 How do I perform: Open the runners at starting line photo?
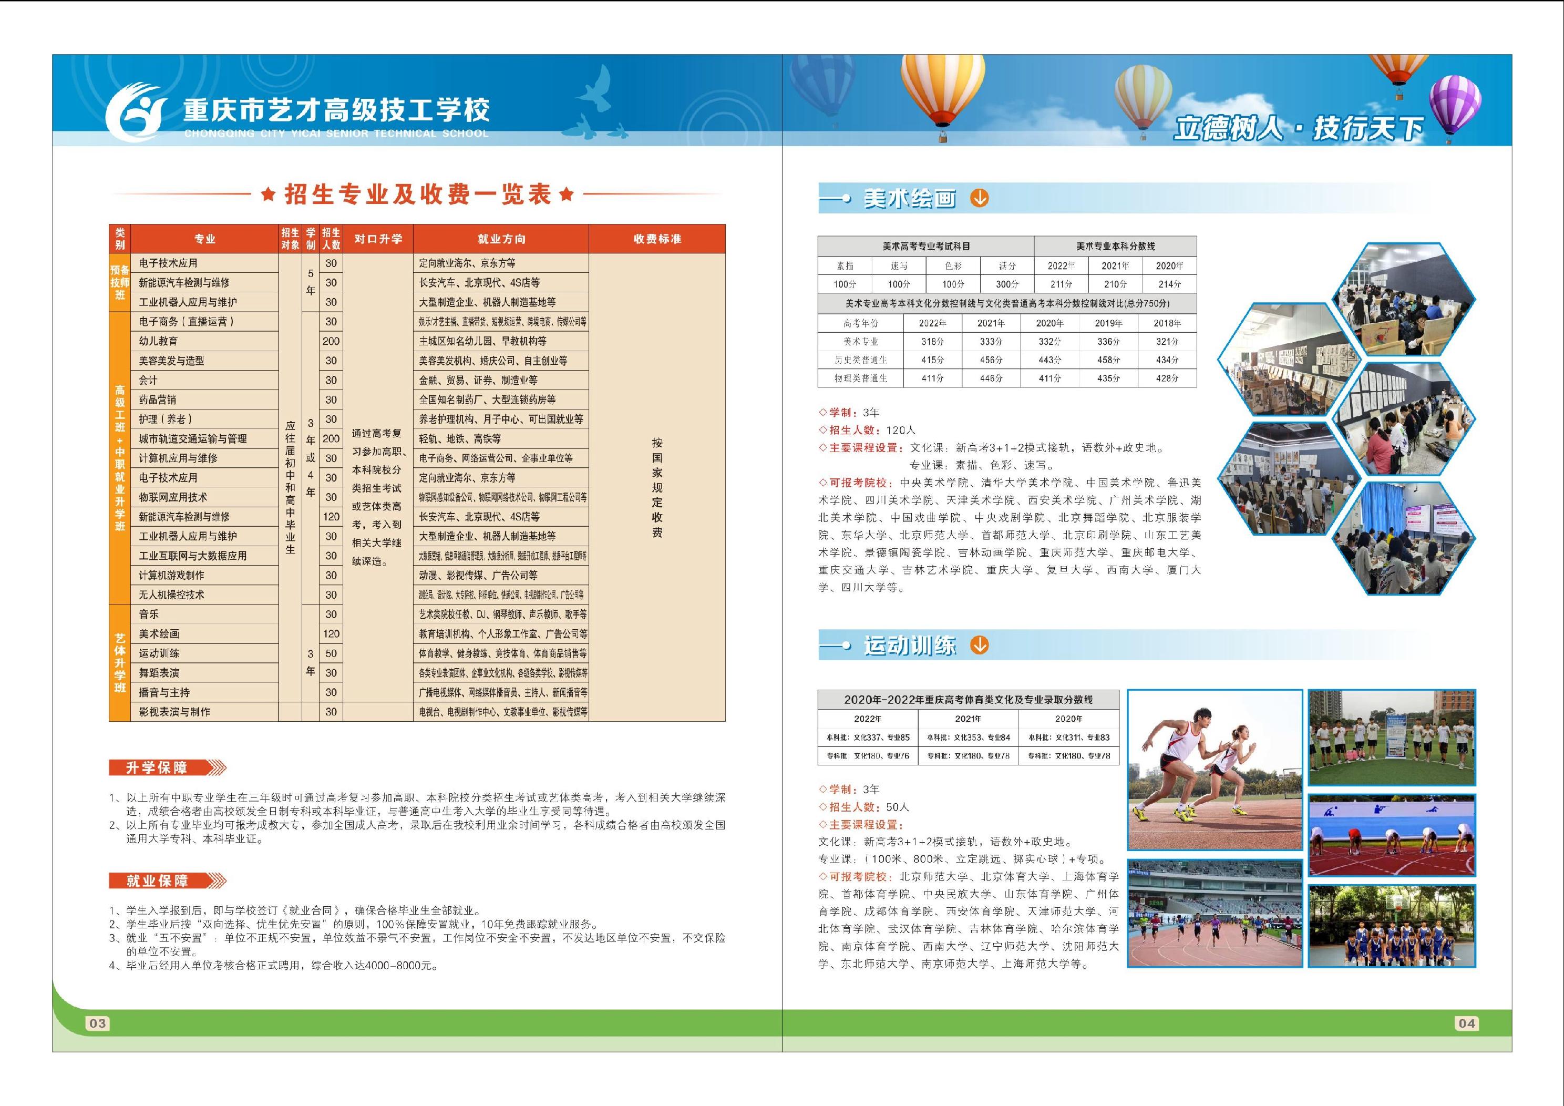tap(1392, 835)
